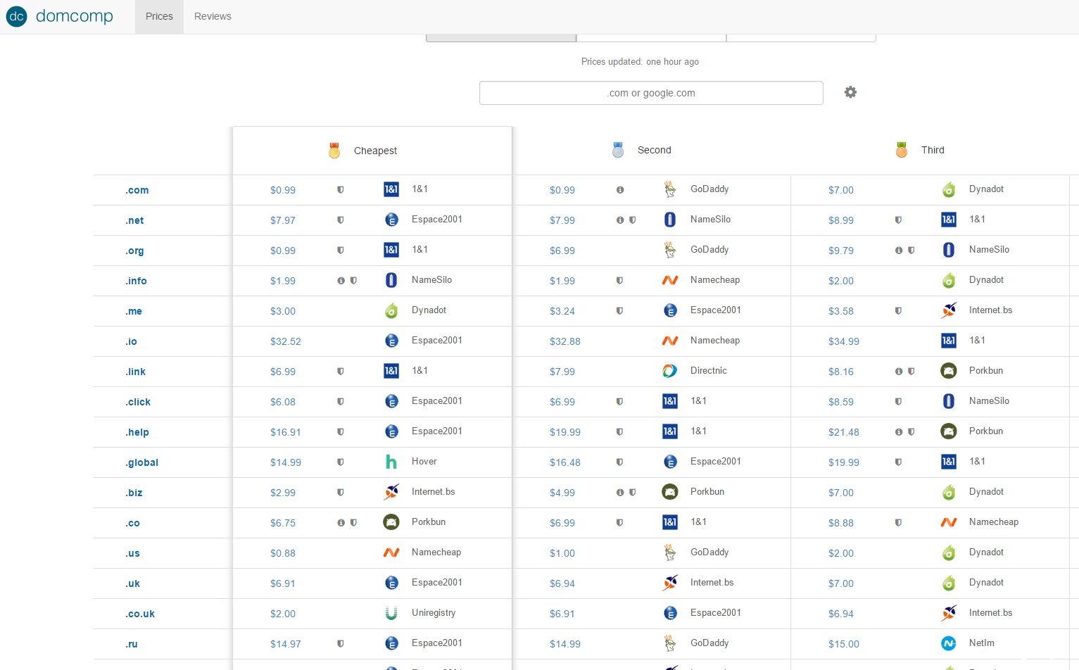Open the .global domain link

pyautogui.click(x=141, y=462)
